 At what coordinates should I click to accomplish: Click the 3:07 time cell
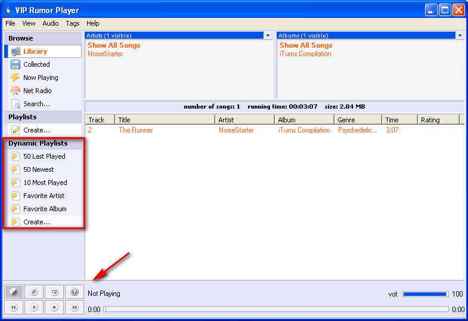point(392,130)
